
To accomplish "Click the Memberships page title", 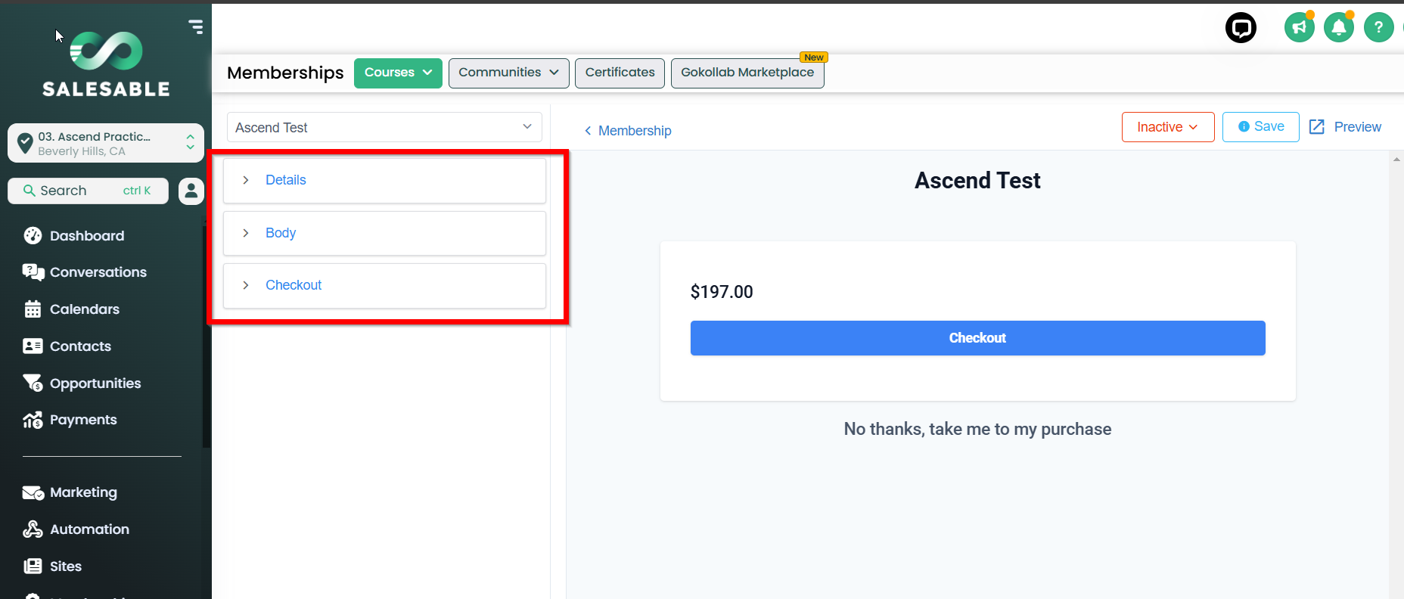I will 285,73.
